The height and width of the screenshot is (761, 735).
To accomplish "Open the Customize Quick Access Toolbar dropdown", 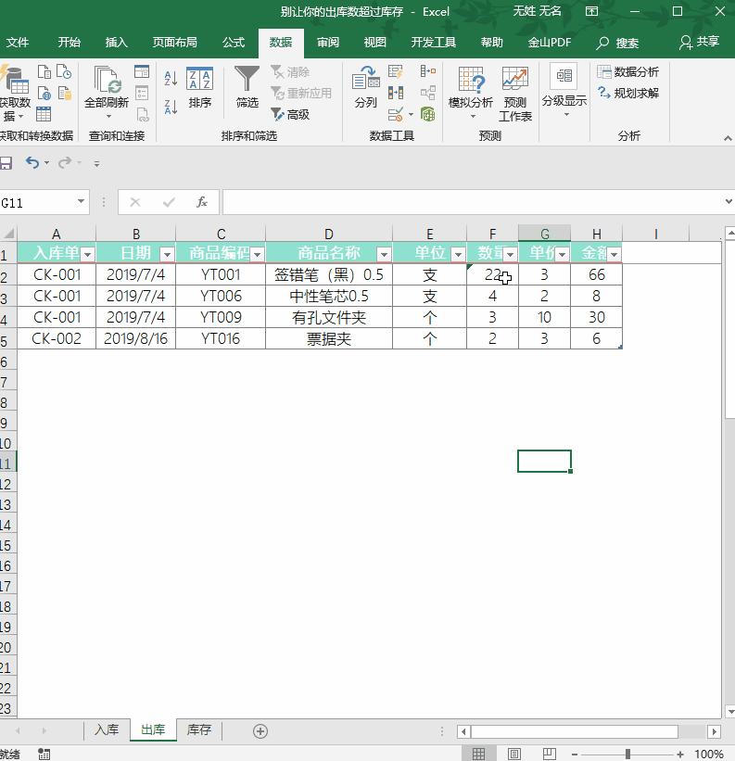I will tap(97, 163).
